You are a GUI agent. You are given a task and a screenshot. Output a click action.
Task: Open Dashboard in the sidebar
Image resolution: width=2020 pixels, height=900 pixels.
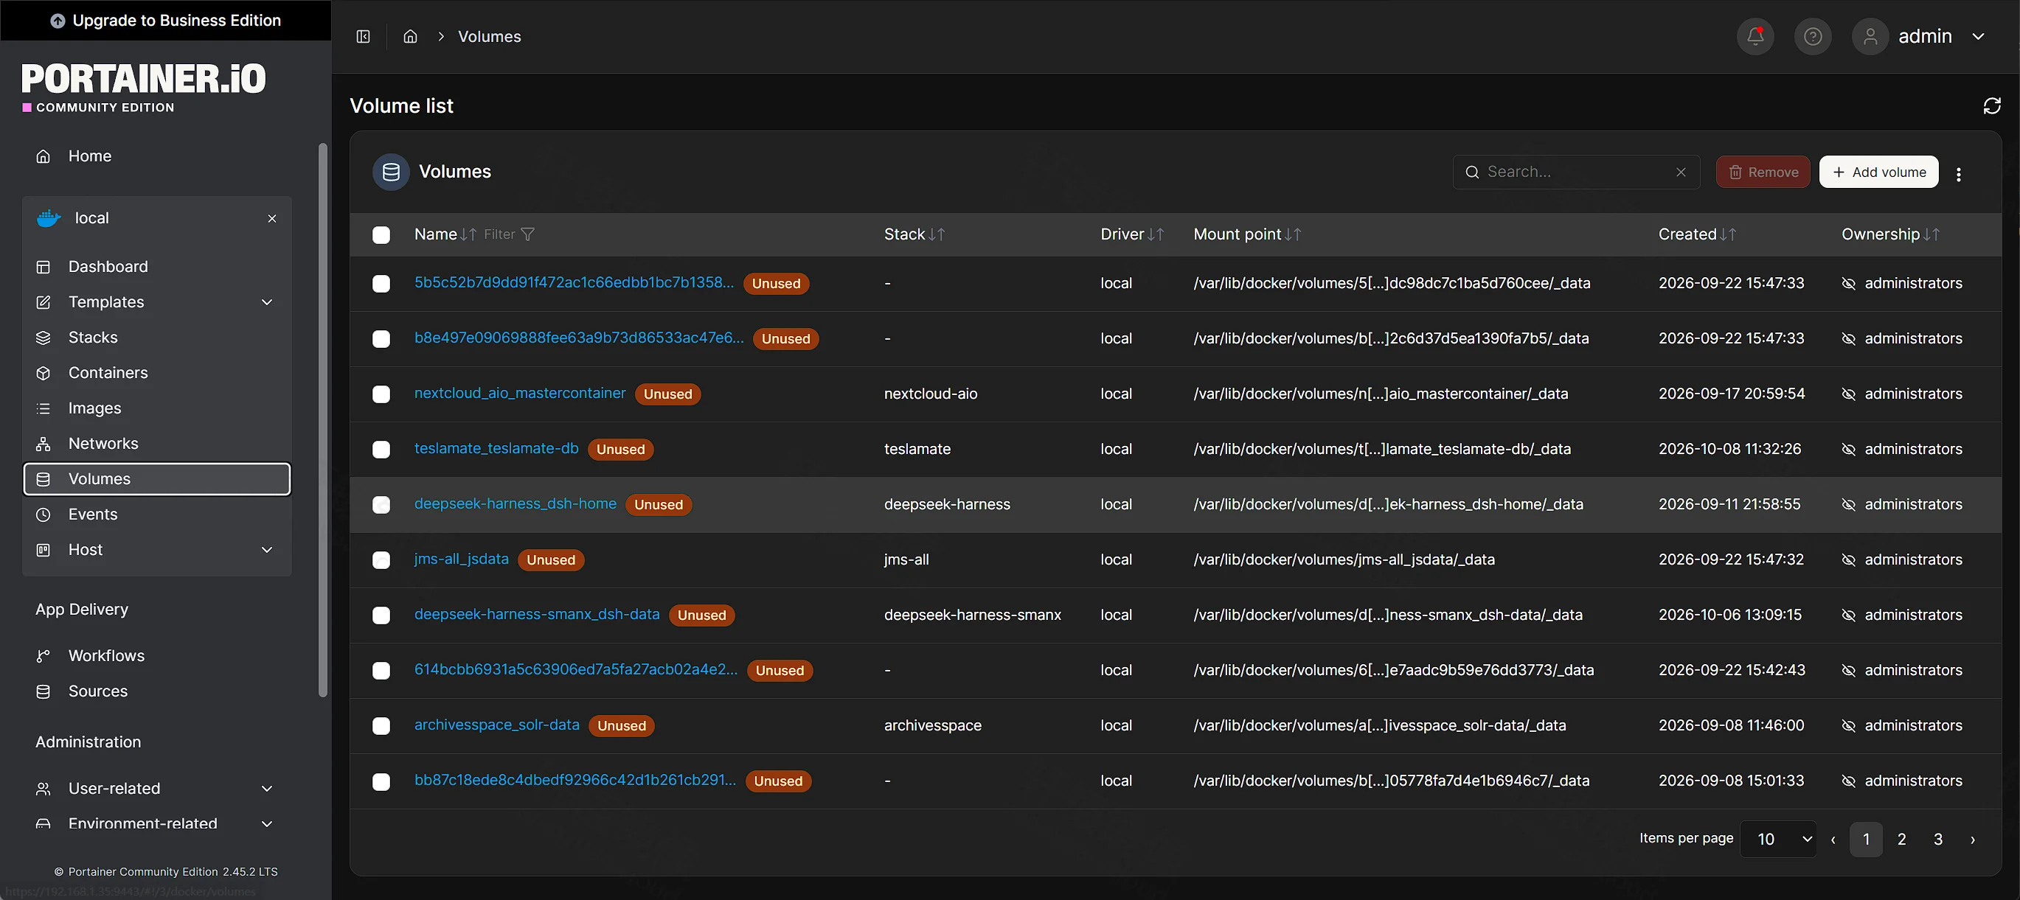point(157,267)
